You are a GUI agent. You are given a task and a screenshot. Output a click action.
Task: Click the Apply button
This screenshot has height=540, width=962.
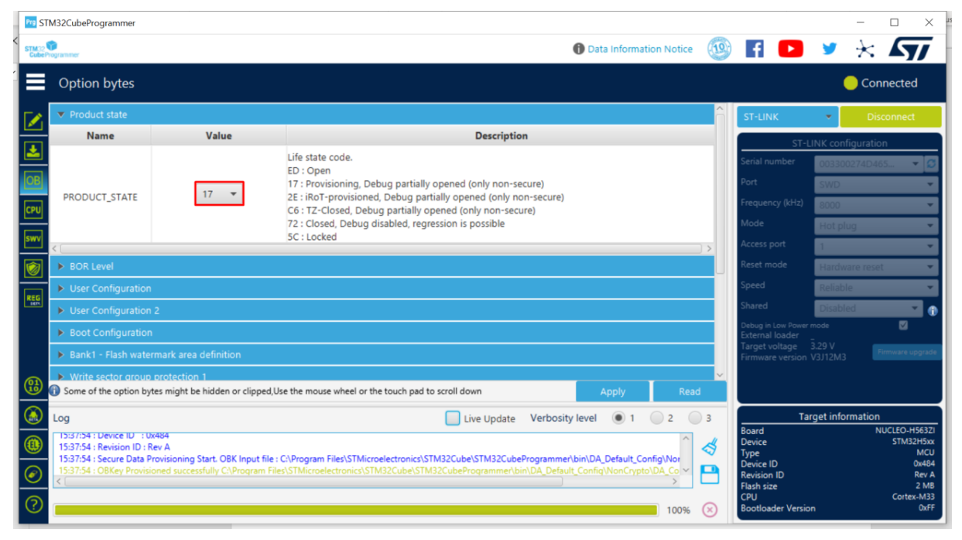(x=612, y=391)
